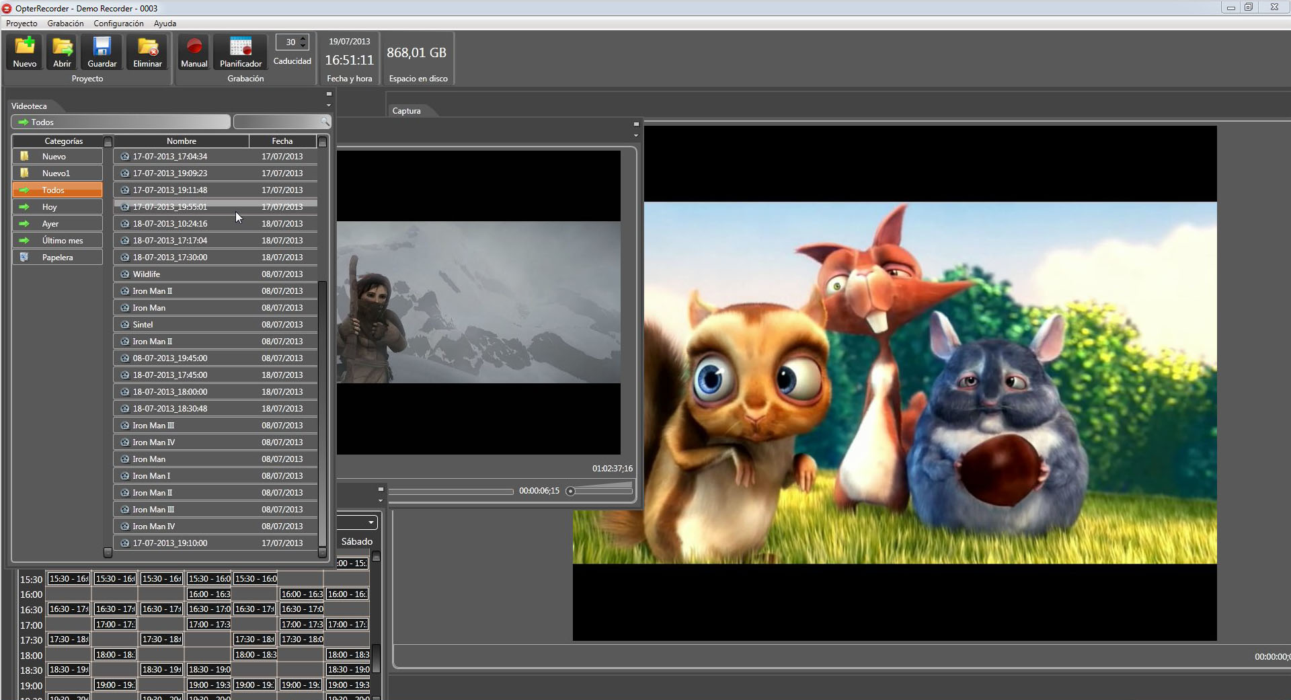Adjust the preview volume slider

[570, 491]
